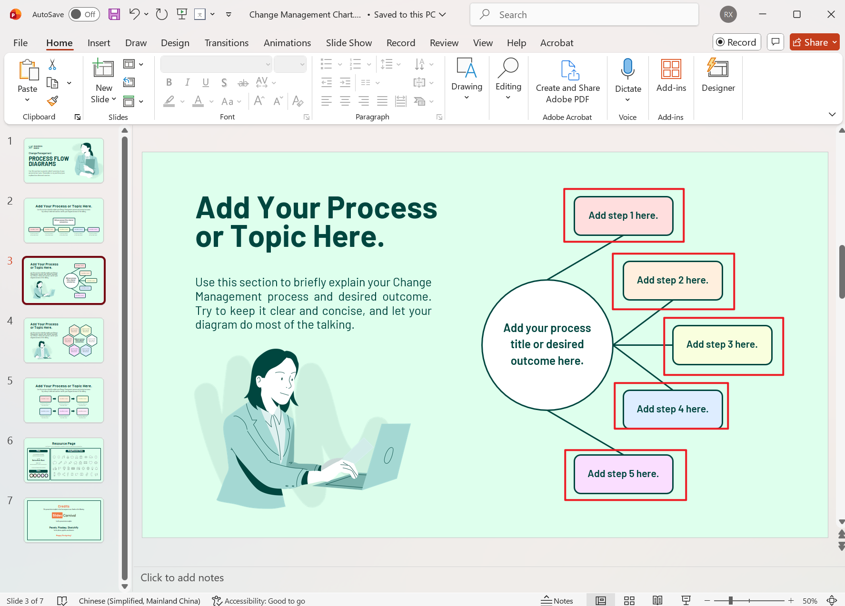Toggle Underline formatting
The width and height of the screenshot is (845, 606).
(206, 82)
